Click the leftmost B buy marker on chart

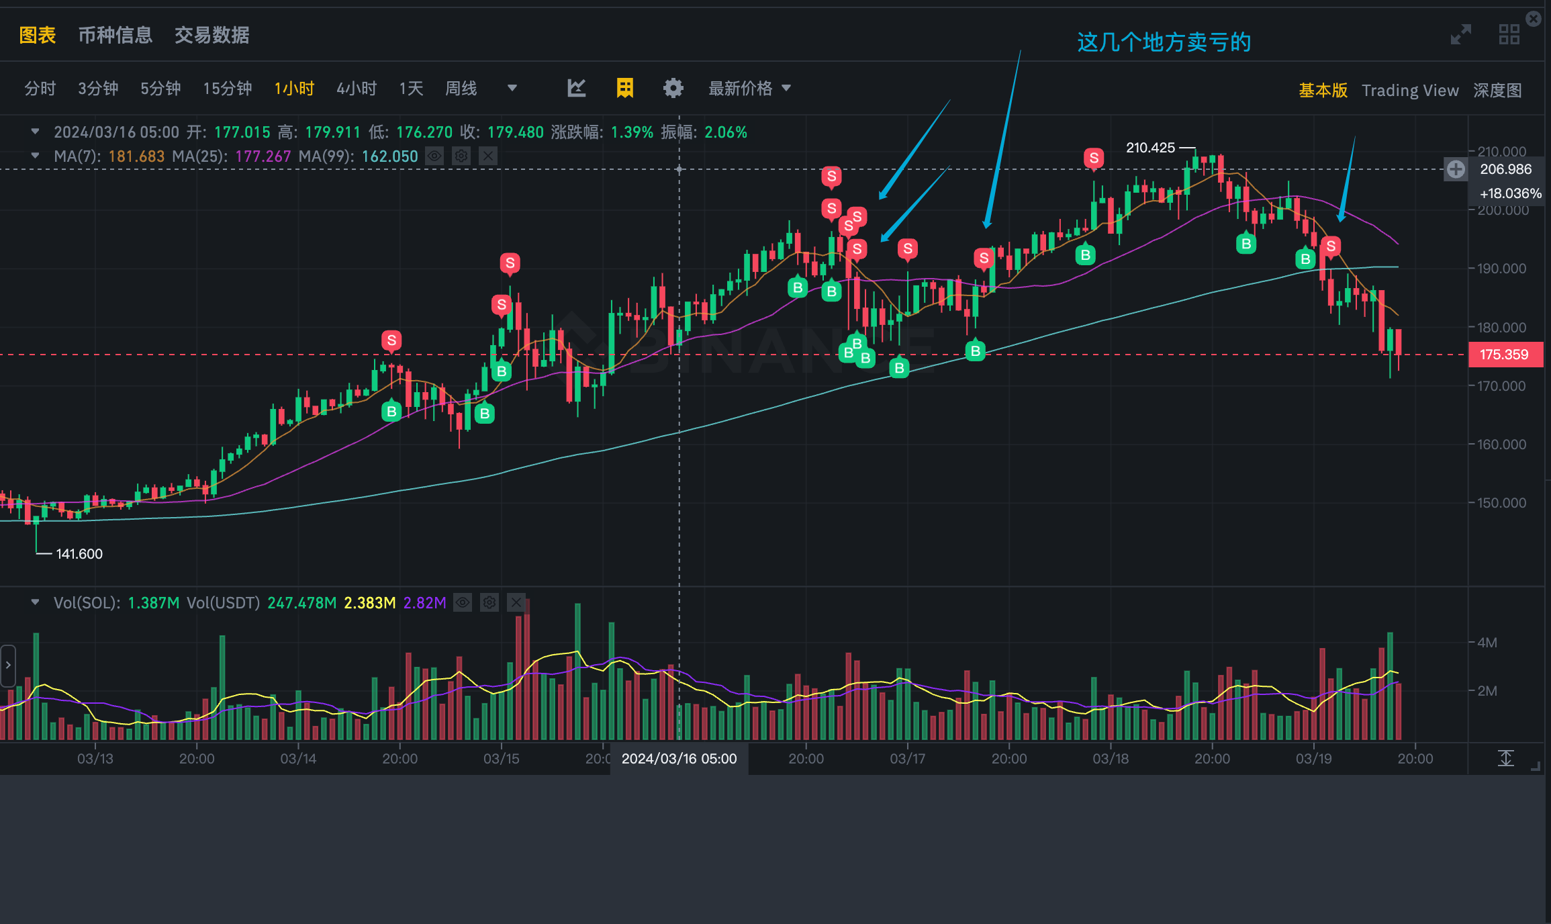tap(392, 410)
